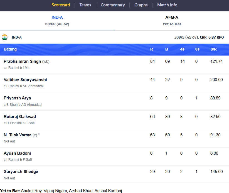Select the AFG-A innings tab

tap(172, 21)
